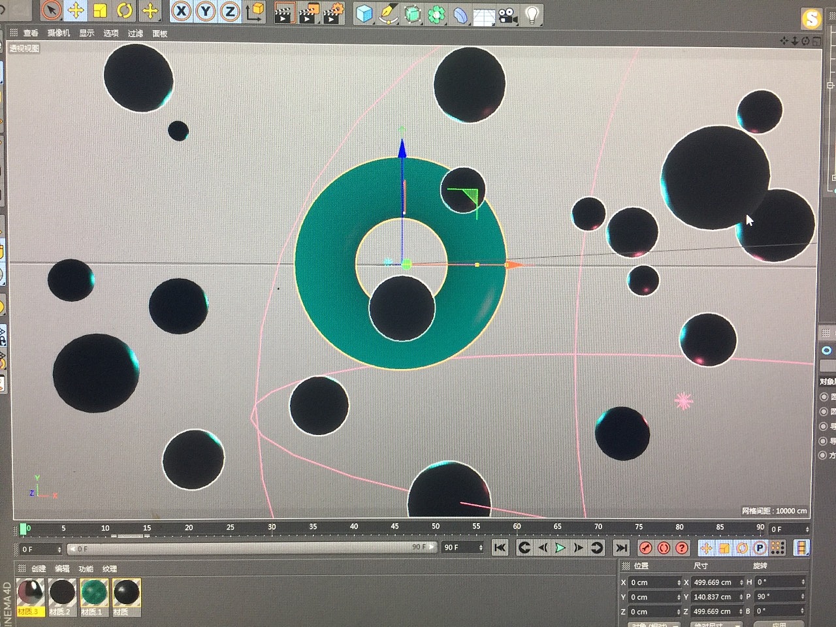Render the active view with clapperboard icon

(283, 13)
